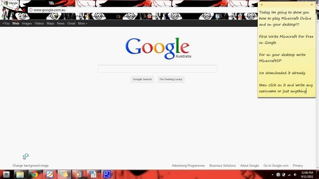Click the Google Australia logo
Screen dimensions: 319x179
click(158, 48)
